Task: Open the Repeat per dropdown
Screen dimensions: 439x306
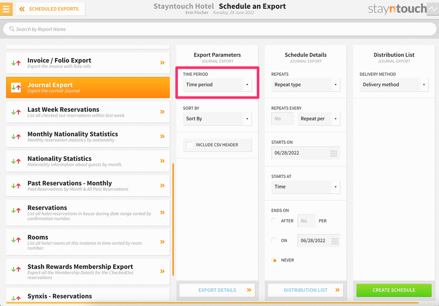Action: [x=319, y=119]
